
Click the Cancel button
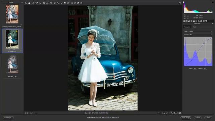tap(198, 118)
